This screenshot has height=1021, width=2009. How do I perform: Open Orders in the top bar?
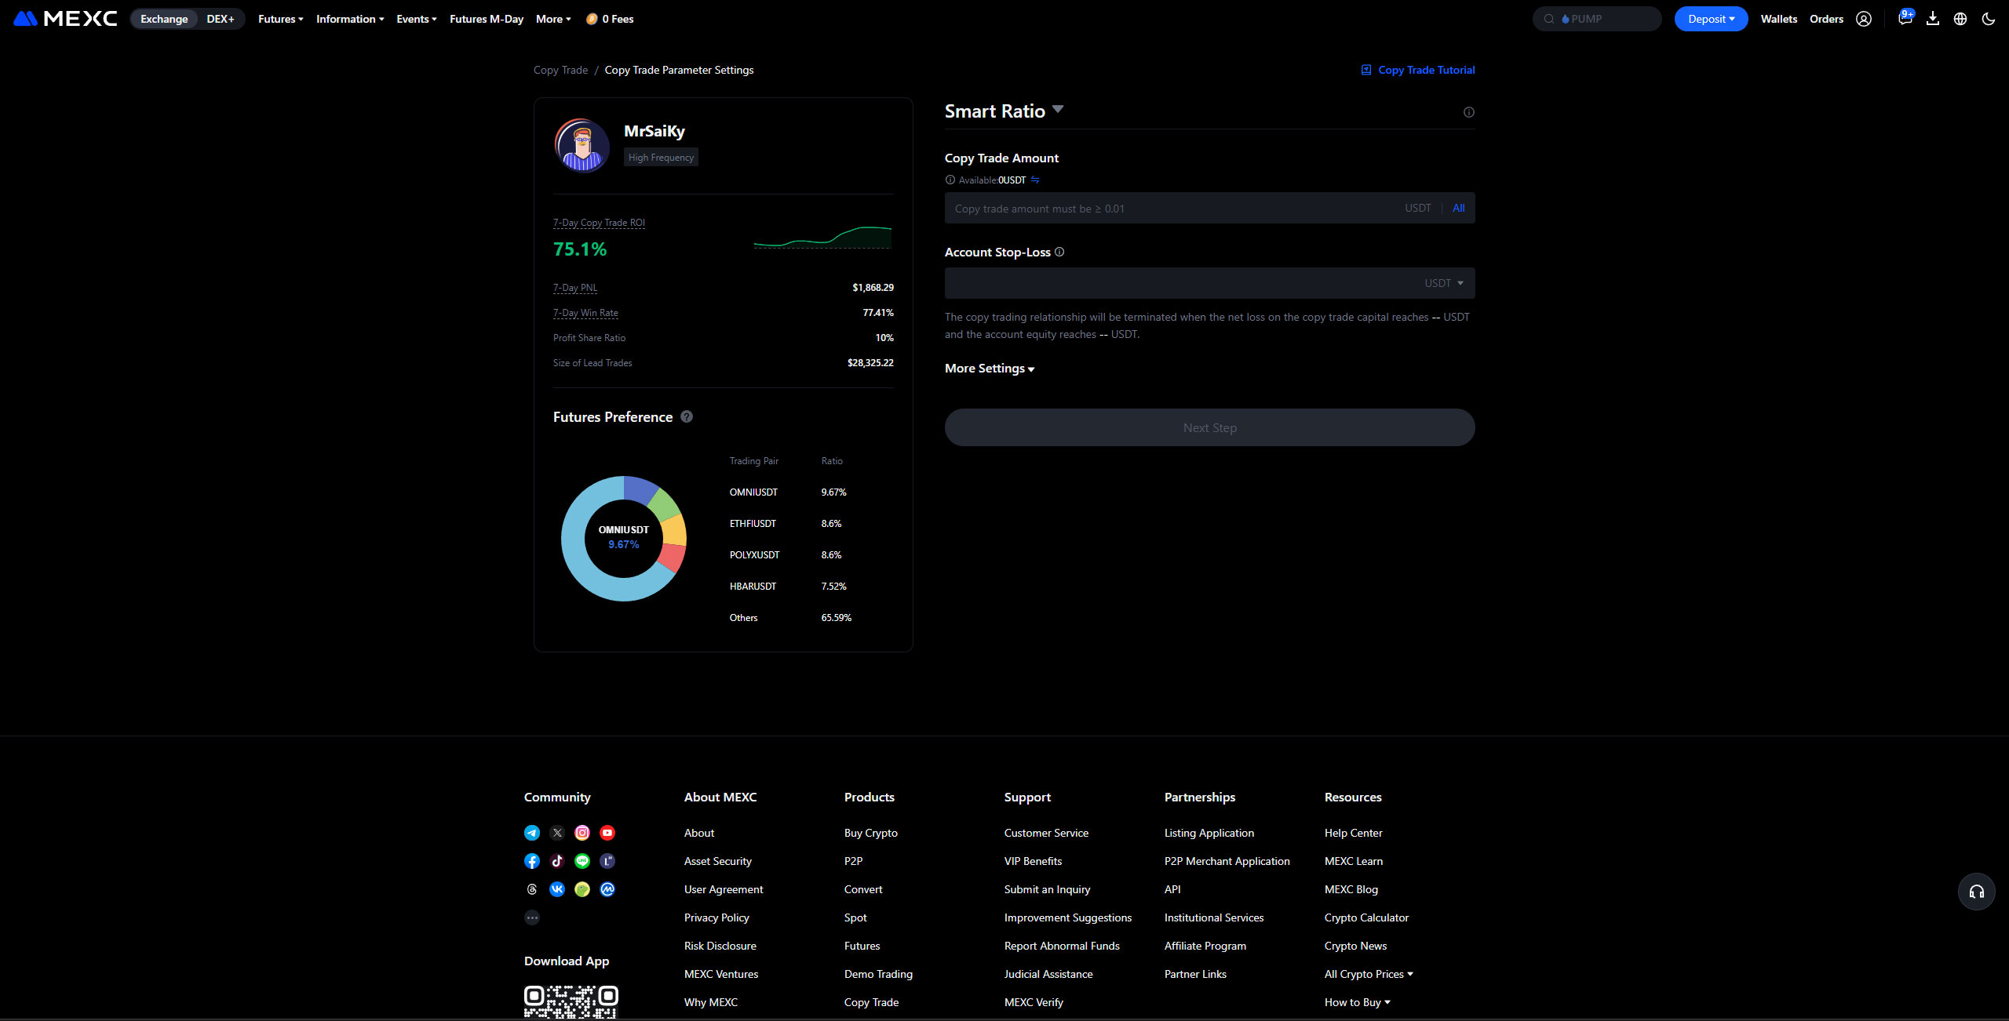click(x=1826, y=19)
